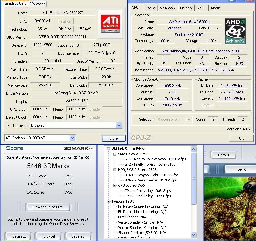Viewport: 256px width, 241px height.
Task: Collapse the CPU Score tree node
Action: point(115,185)
